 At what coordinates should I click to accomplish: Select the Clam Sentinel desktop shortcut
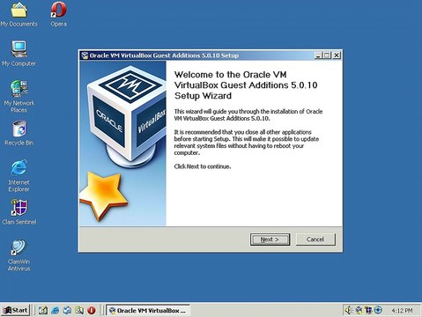click(19, 212)
